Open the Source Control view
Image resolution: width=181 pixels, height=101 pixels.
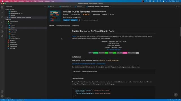coord(2,17)
